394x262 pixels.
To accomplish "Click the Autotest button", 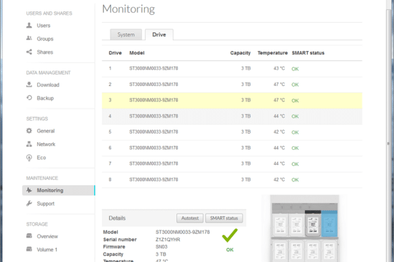I will click(x=190, y=218).
